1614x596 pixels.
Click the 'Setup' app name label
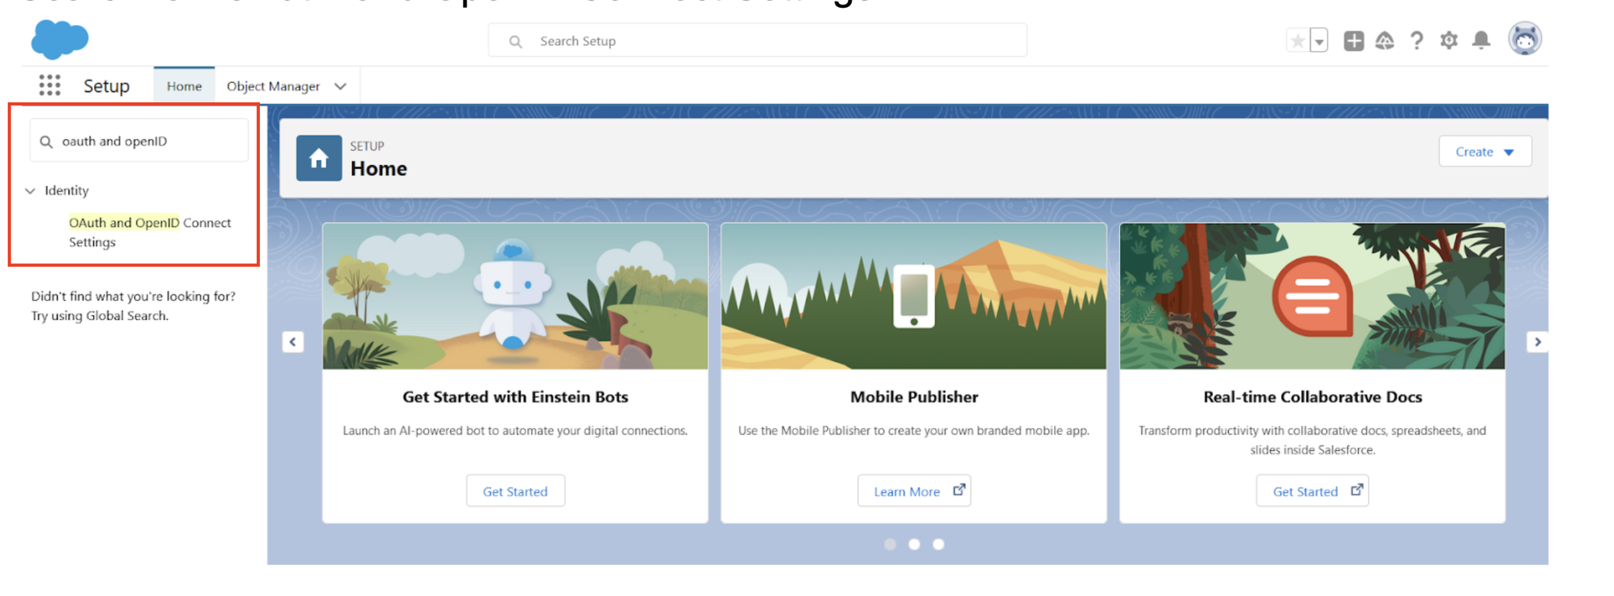106,86
